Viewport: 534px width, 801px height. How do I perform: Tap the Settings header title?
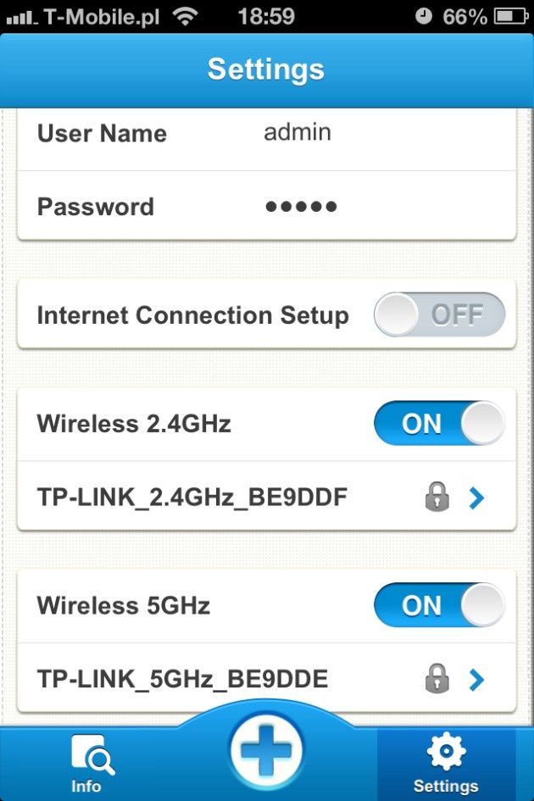click(x=265, y=69)
